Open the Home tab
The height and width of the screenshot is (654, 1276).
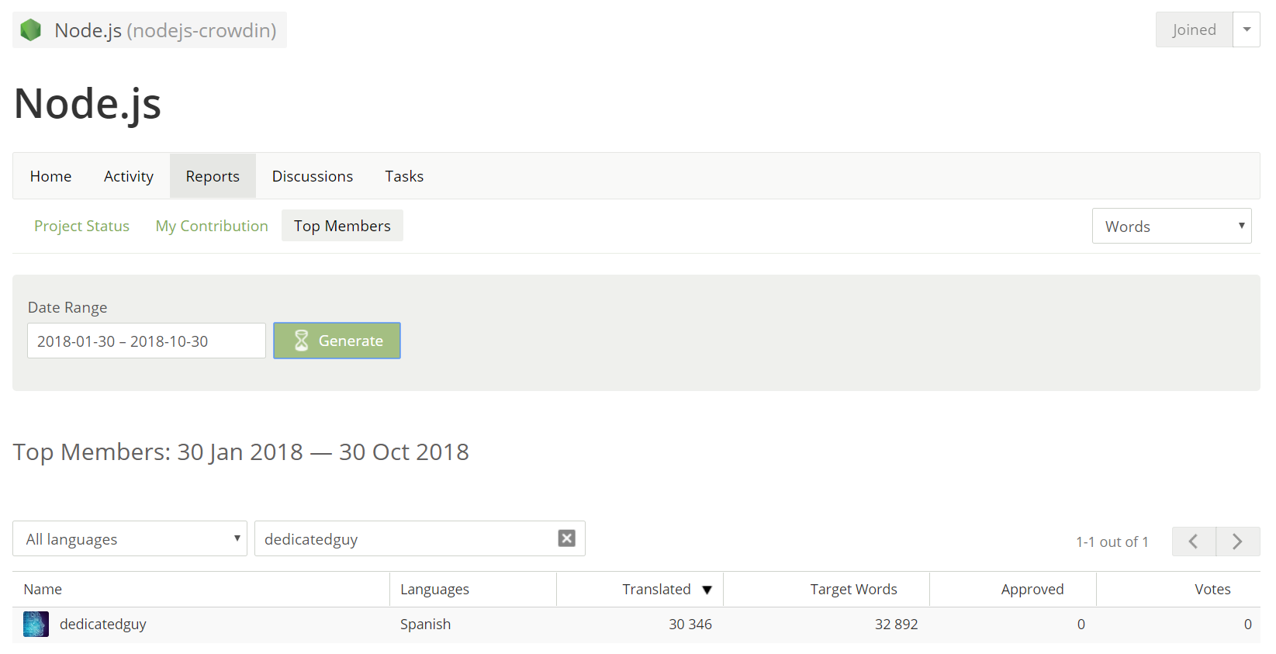pos(51,176)
